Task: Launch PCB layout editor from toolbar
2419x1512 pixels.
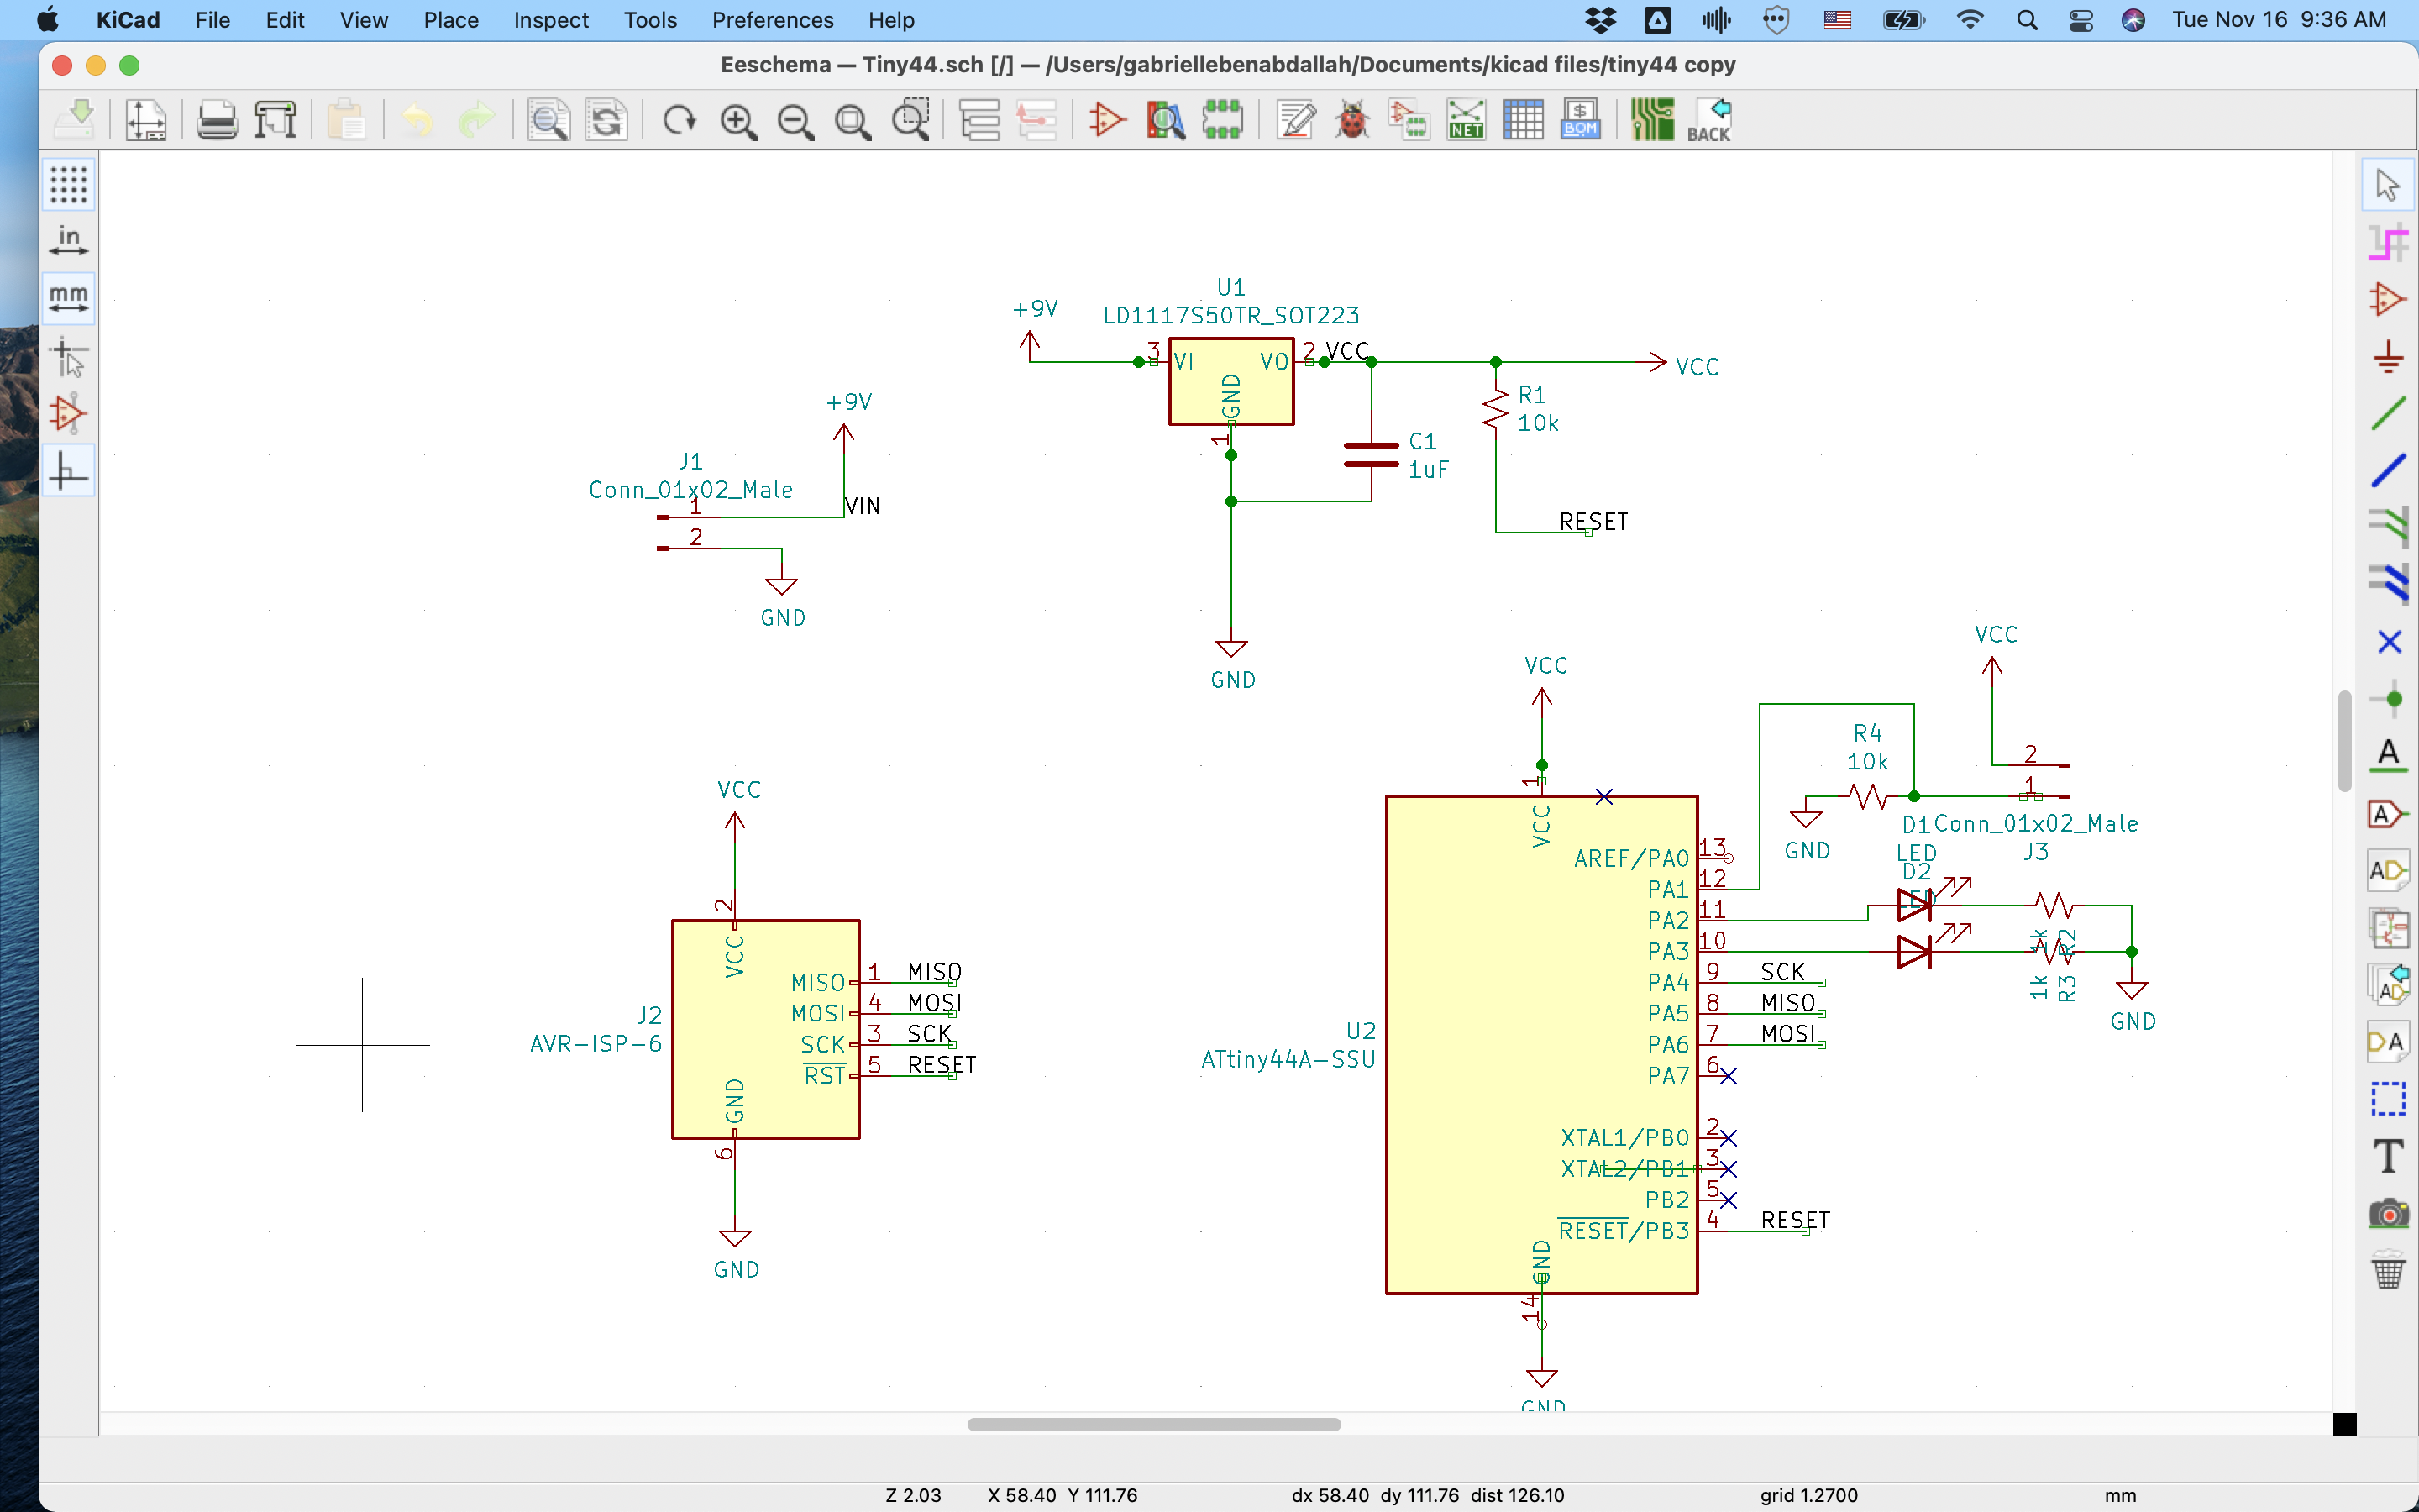Action: click(x=1651, y=121)
